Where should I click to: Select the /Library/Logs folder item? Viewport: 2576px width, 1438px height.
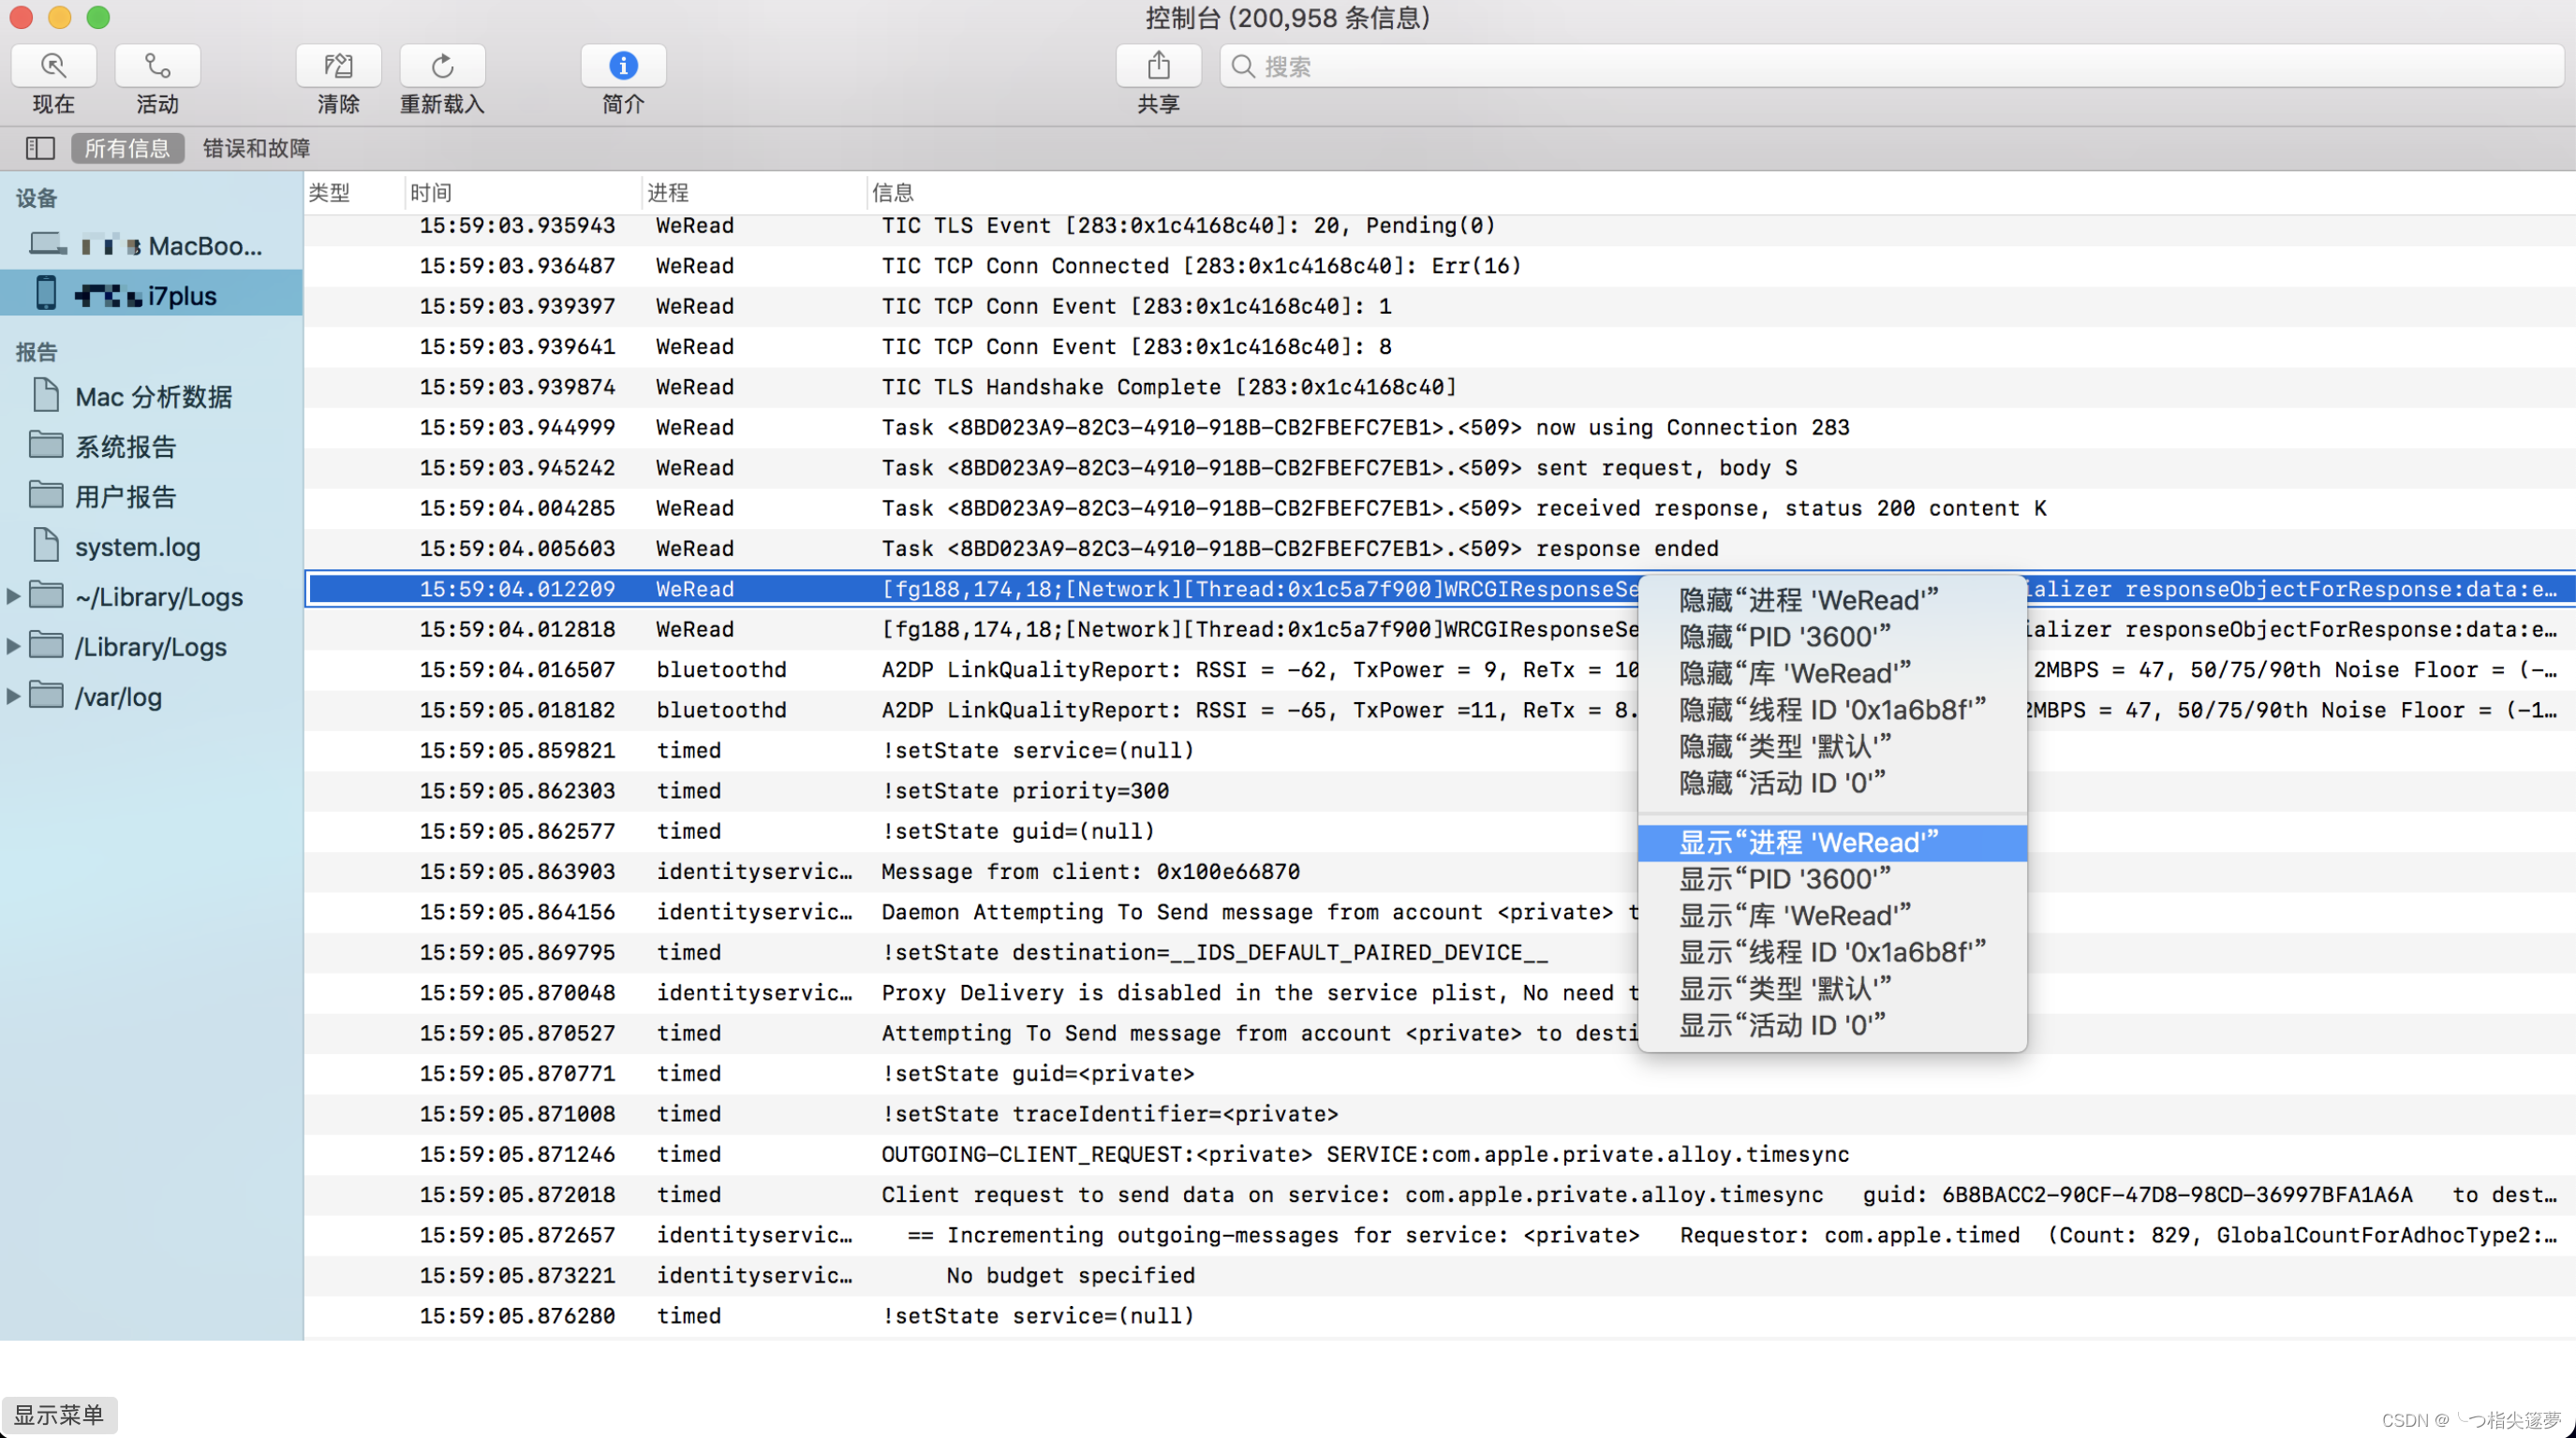[151, 647]
